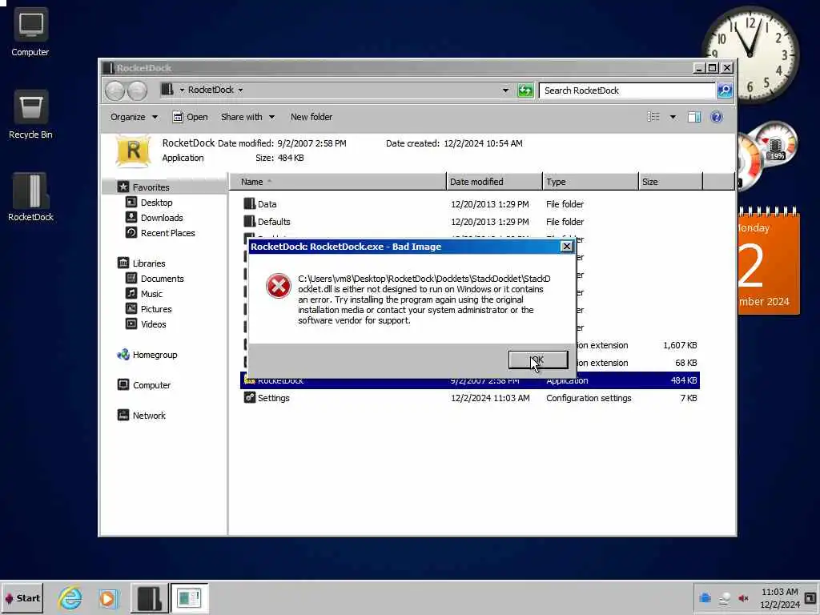Select the Recycle Bin desktop icon
The image size is (820, 615).
click(x=30, y=115)
